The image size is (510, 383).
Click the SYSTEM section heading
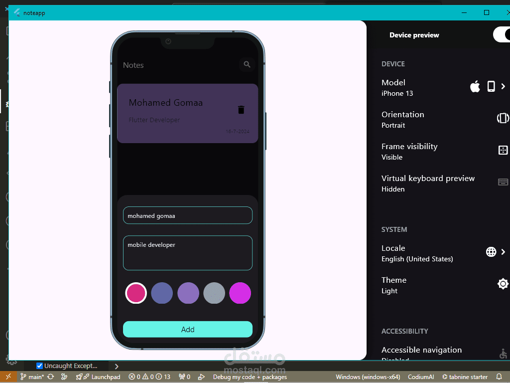tap(394, 229)
